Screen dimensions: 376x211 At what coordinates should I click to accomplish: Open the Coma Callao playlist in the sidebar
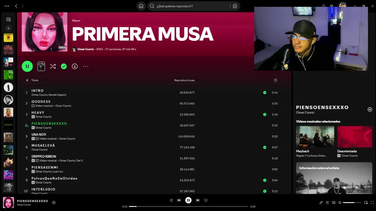[x=8, y=187]
